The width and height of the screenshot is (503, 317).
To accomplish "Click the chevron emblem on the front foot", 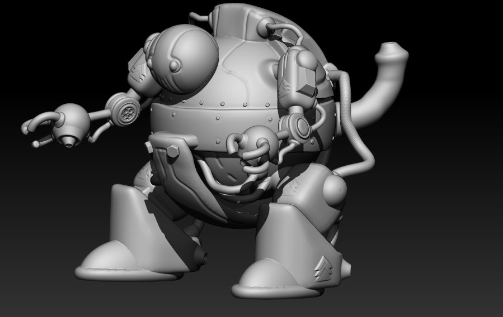I will (x=323, y=268).
